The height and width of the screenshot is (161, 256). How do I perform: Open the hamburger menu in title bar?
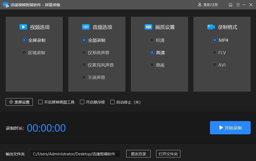click(x=238, y=5)
